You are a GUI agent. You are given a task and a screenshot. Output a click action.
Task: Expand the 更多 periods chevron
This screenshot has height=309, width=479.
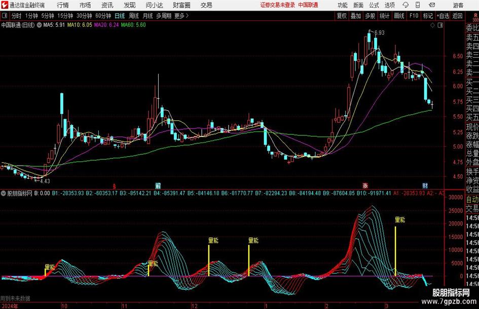tap(187, 16)
